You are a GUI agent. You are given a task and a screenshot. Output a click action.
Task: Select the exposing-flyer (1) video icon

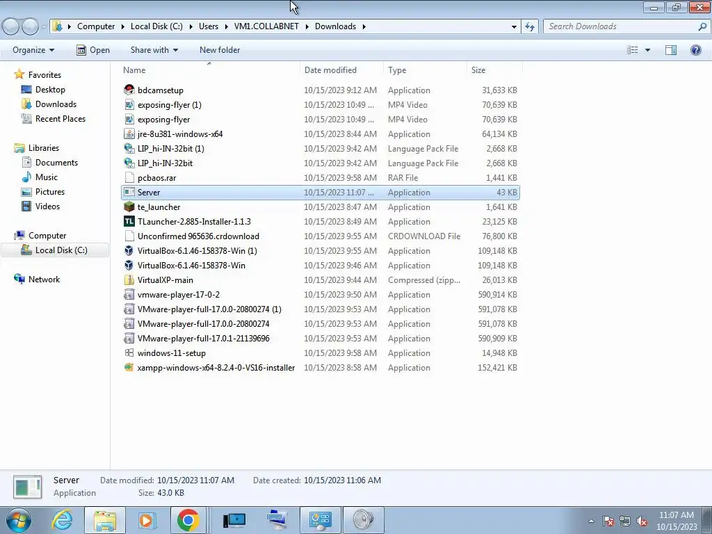129,105
